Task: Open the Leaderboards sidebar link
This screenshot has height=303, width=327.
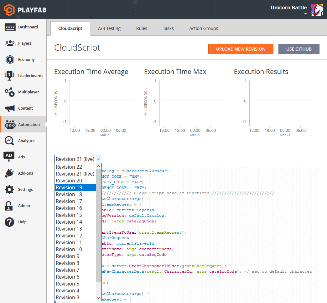Action: click(31, 76)
